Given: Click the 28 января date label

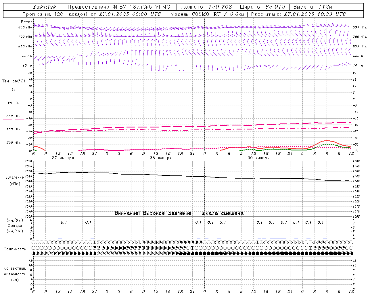Looking at the screenshot, I should point(161,158).
